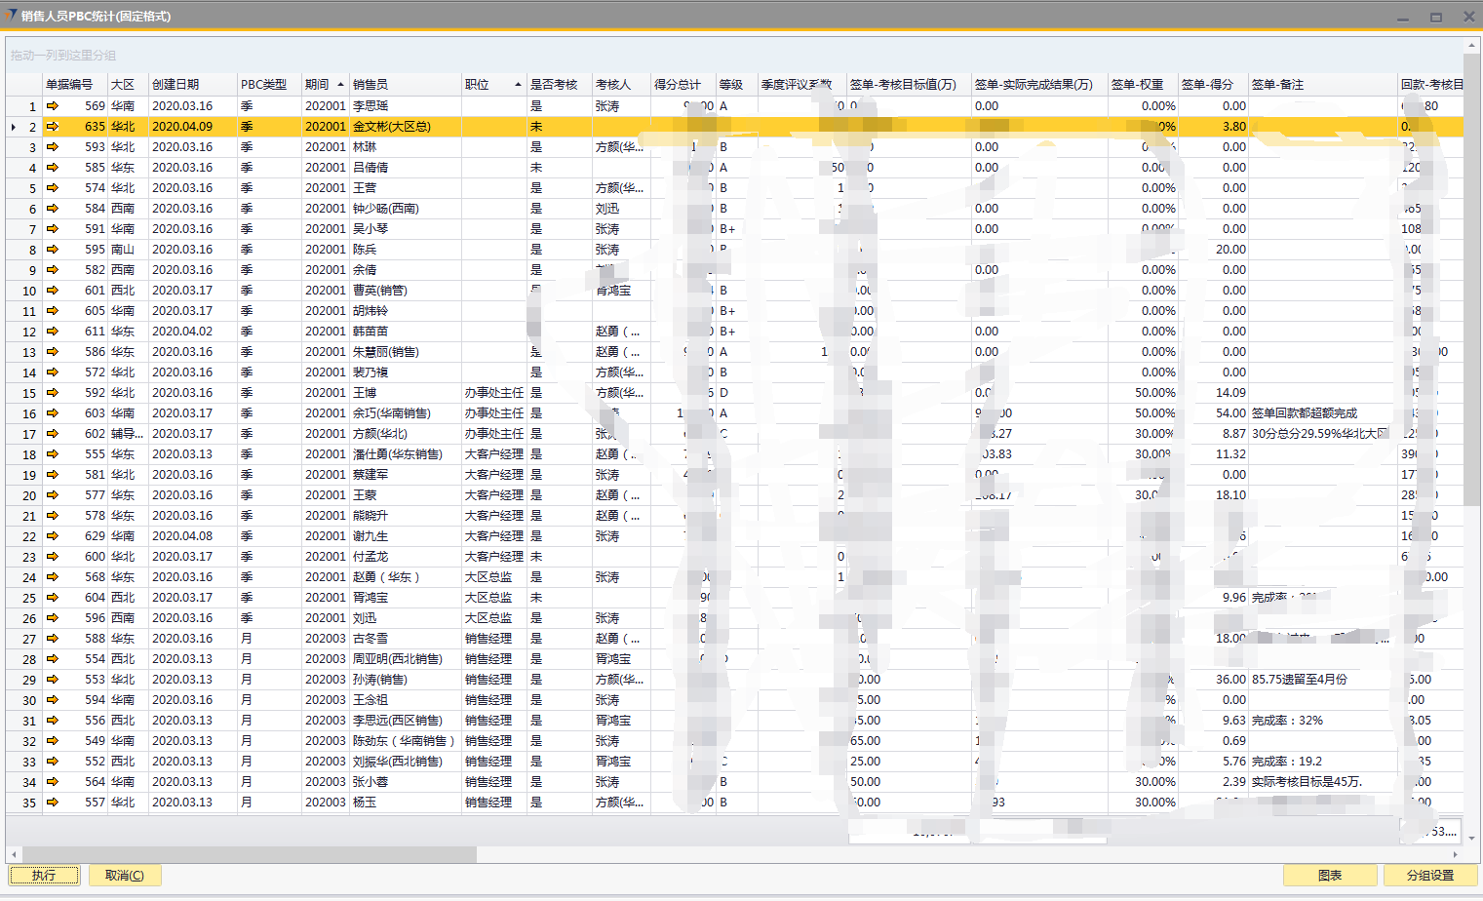Click the arrow icon for row 20 王黎
Viewport: 1483px width, 901px height.
tap(53, 494)
